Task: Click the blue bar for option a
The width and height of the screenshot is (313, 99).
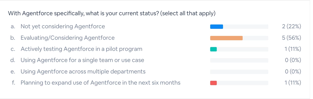Action: [x=216, y=27]
